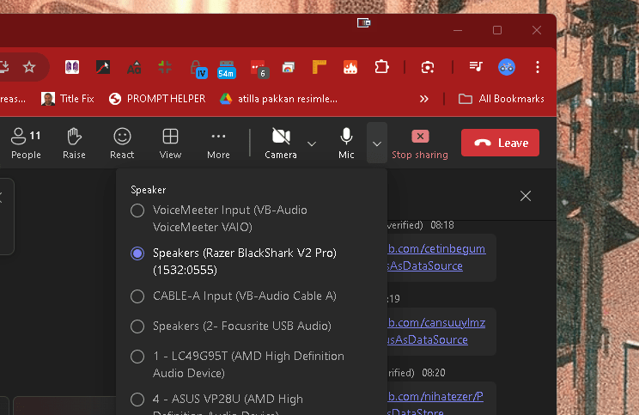Screen dimensions: 639x415
Task: Turn on the Camera
Action: pos(281,143)
